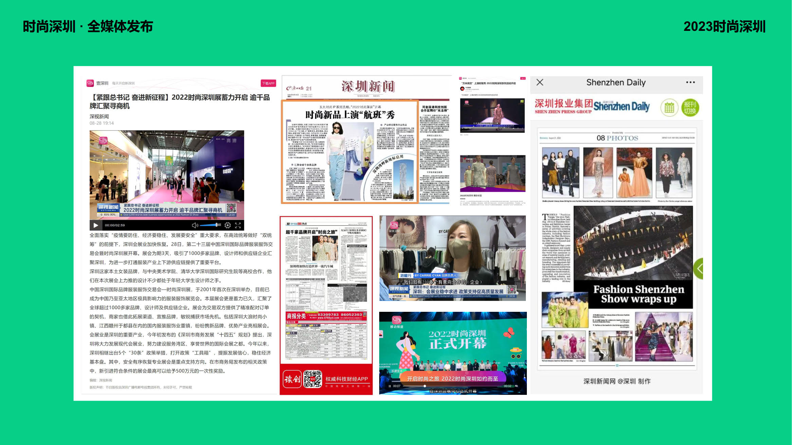Open video settings gear icon
The height and width of the screenshot is (445, 792).
click(228, 225)
